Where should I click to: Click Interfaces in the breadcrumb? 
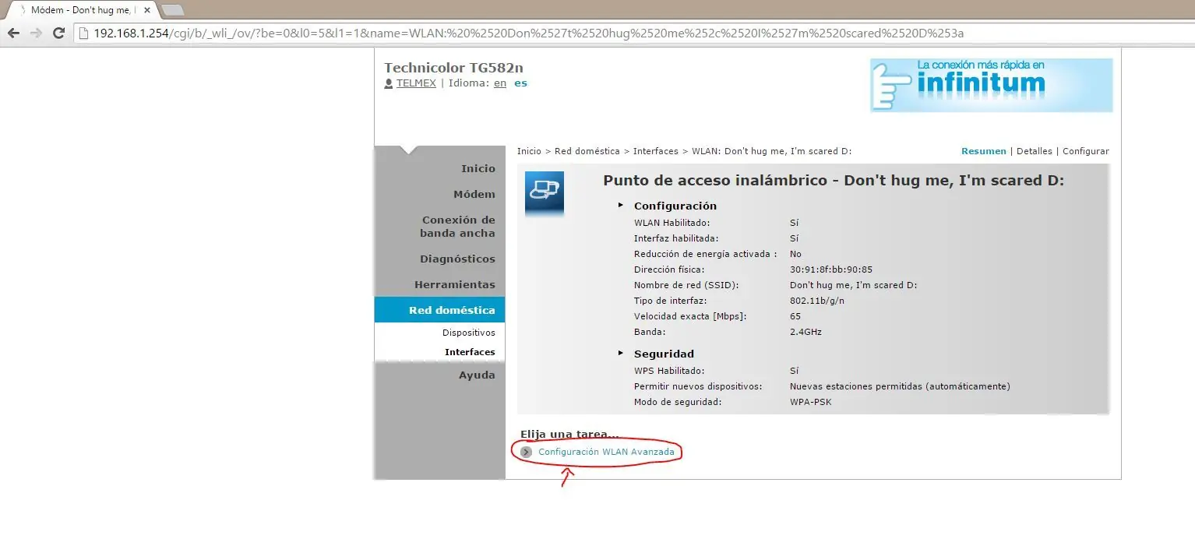(x=656, y=151)
